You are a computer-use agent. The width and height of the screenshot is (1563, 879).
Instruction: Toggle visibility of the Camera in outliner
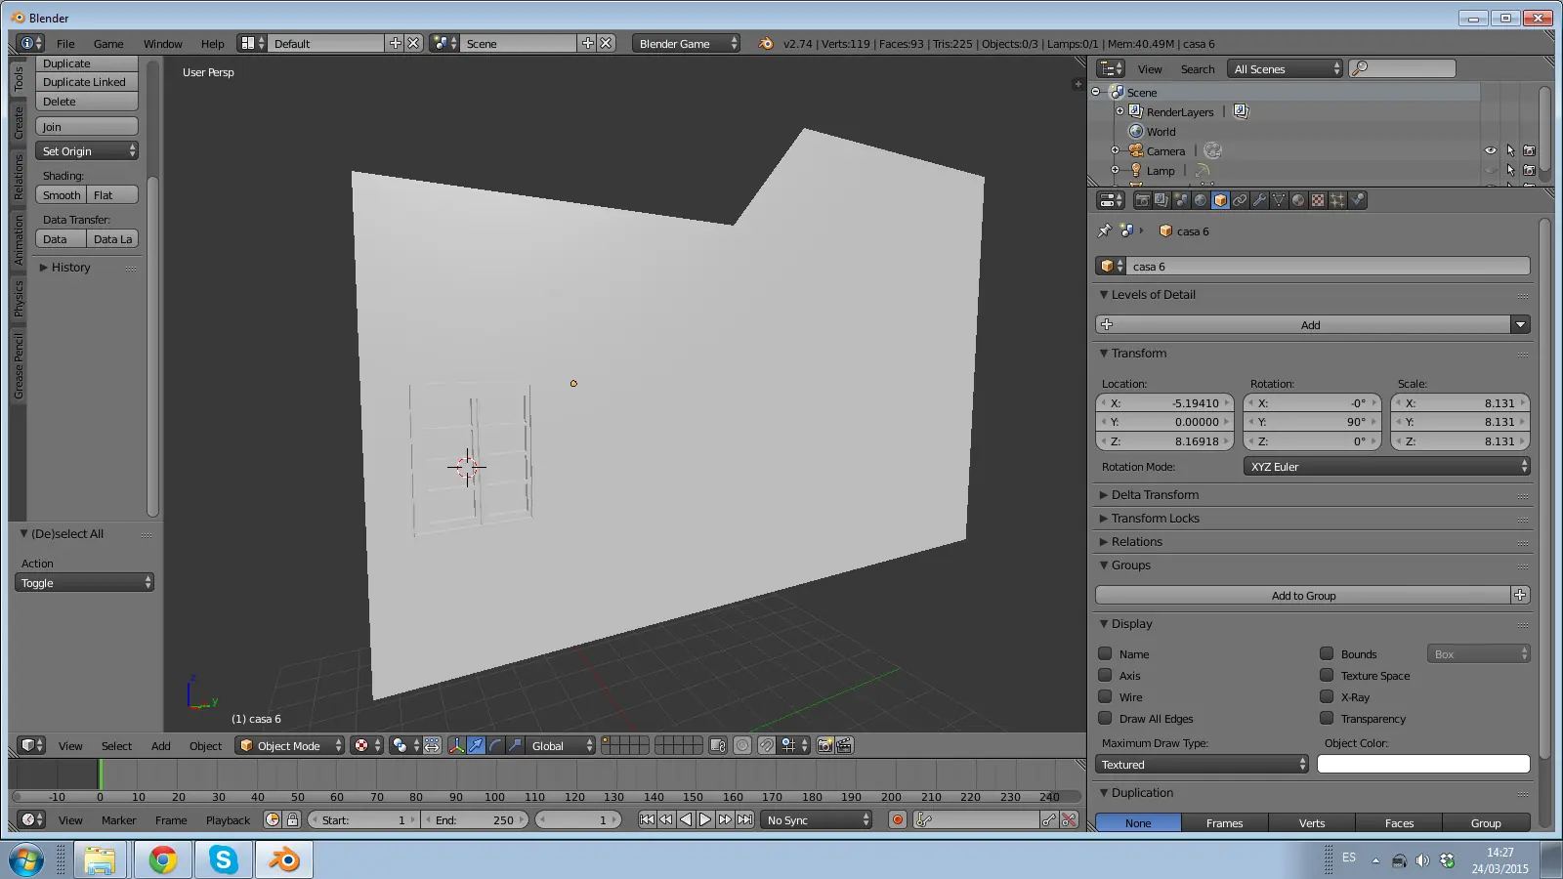click(1491, 150)
